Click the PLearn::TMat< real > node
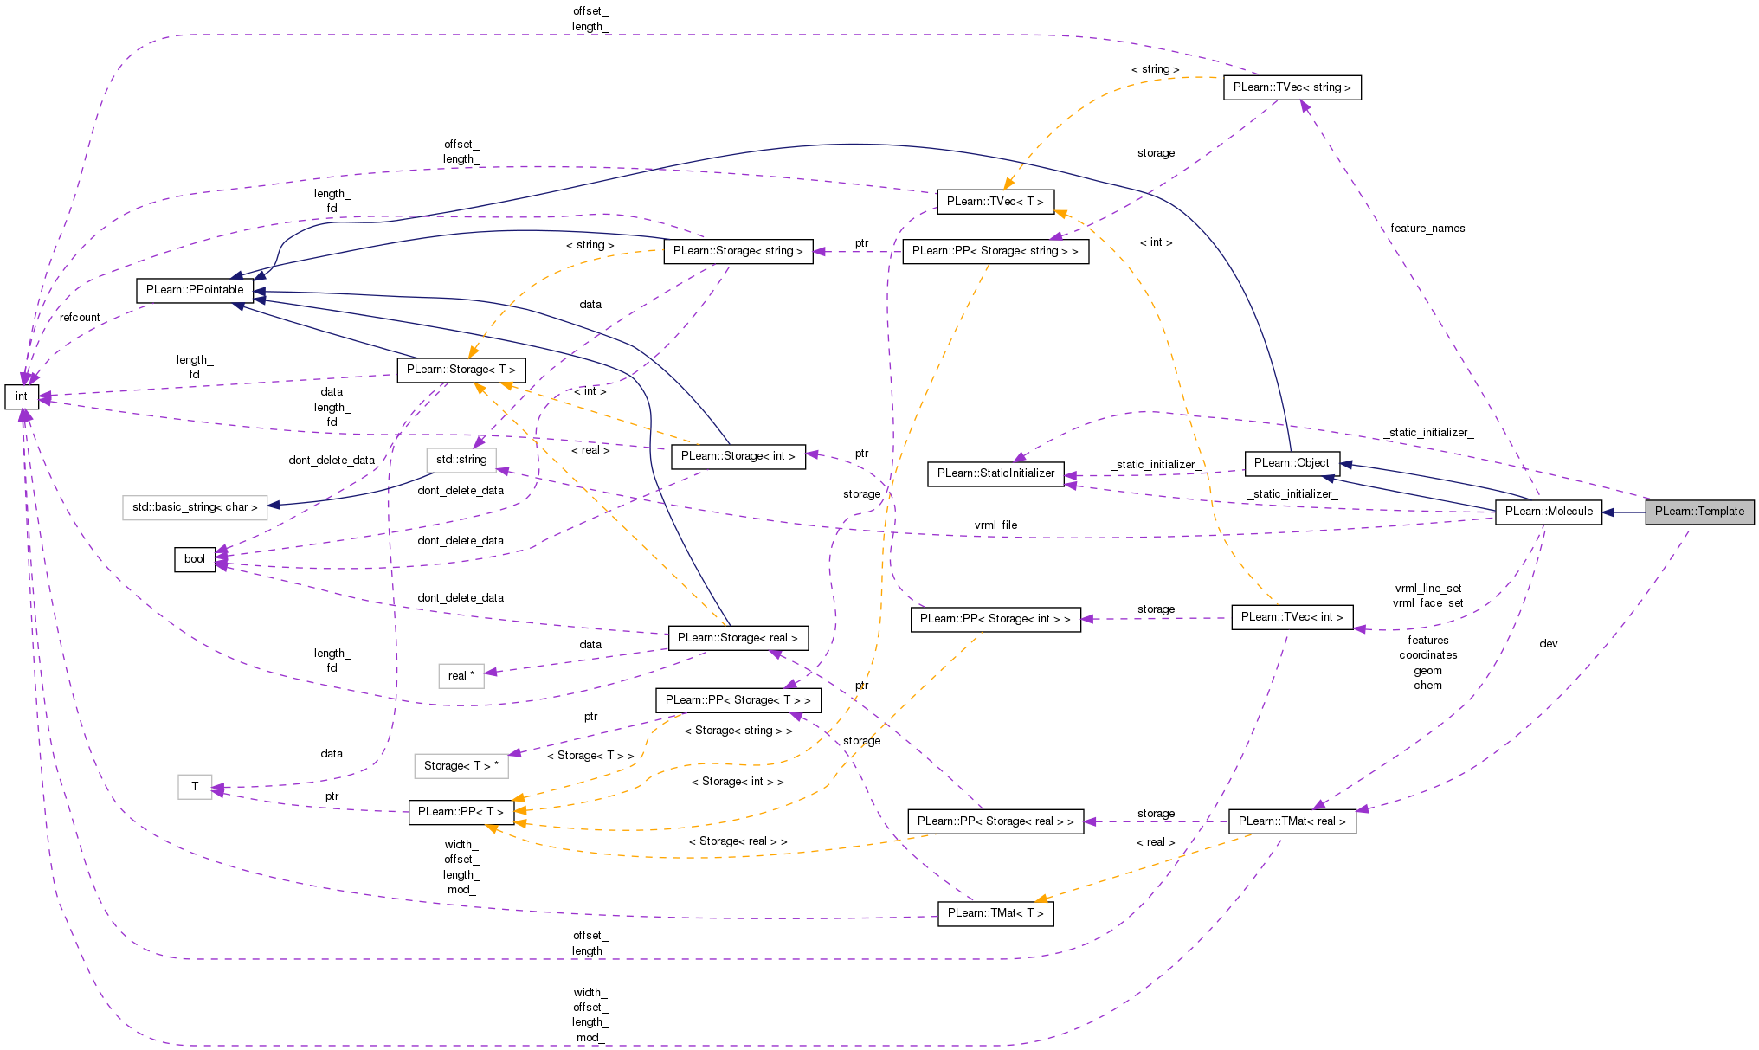The image size is (1759, 1050). coord(1292,821)
